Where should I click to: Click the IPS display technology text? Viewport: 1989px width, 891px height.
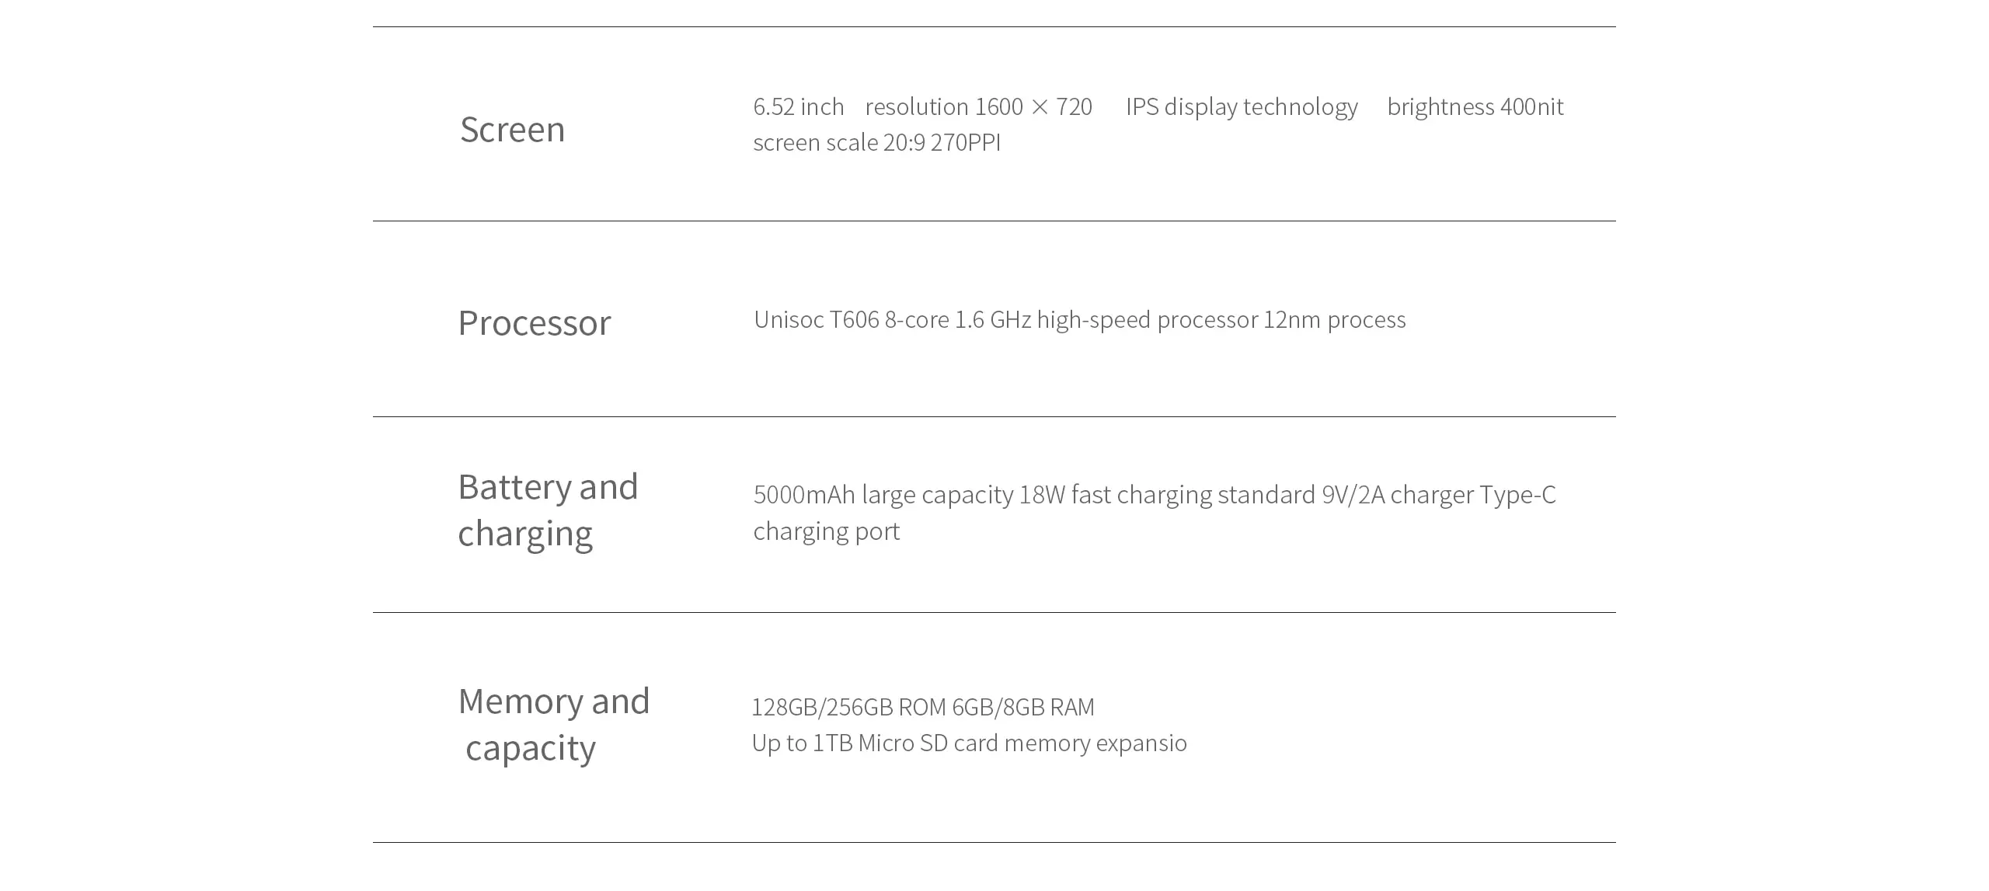pos(1242,106)
